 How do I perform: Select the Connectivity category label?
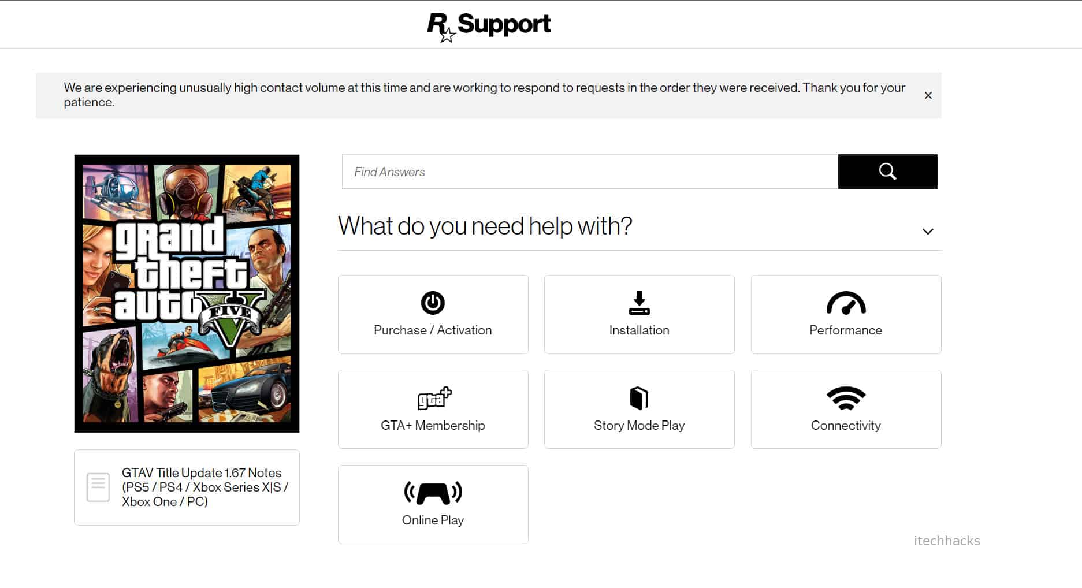tap(846, 426)
